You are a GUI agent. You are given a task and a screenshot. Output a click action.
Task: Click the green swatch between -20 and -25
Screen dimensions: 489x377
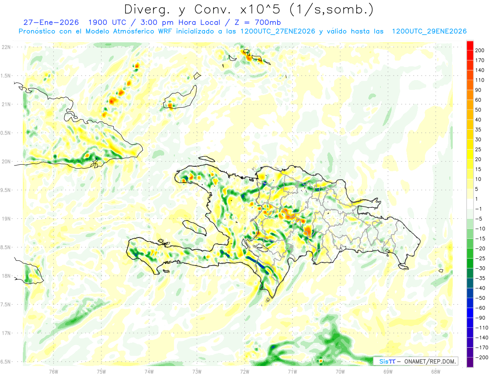470,253
